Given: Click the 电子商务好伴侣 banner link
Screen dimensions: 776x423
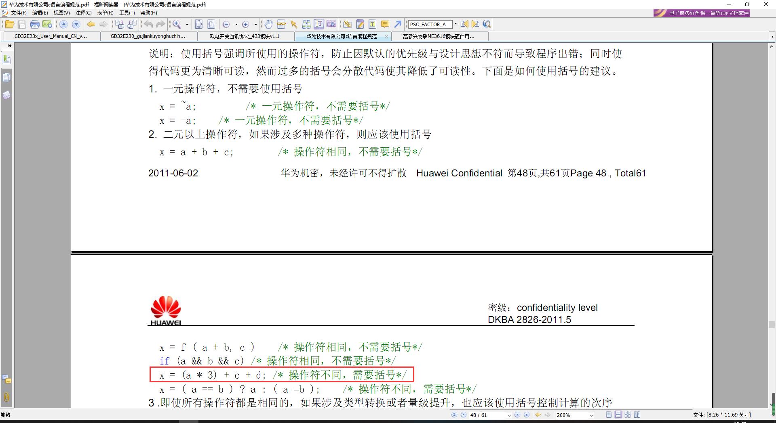Looking at the screenshot, I should (702, 13).
